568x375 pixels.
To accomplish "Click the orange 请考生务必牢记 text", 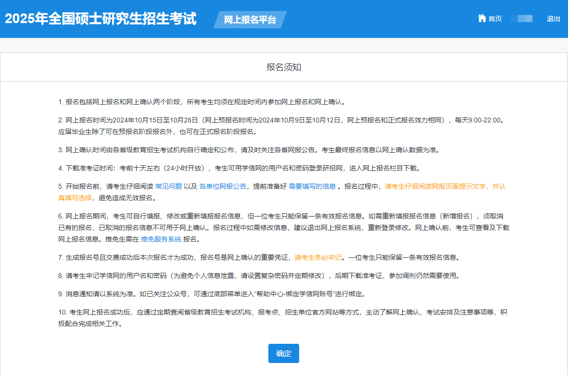I will 318,257.
